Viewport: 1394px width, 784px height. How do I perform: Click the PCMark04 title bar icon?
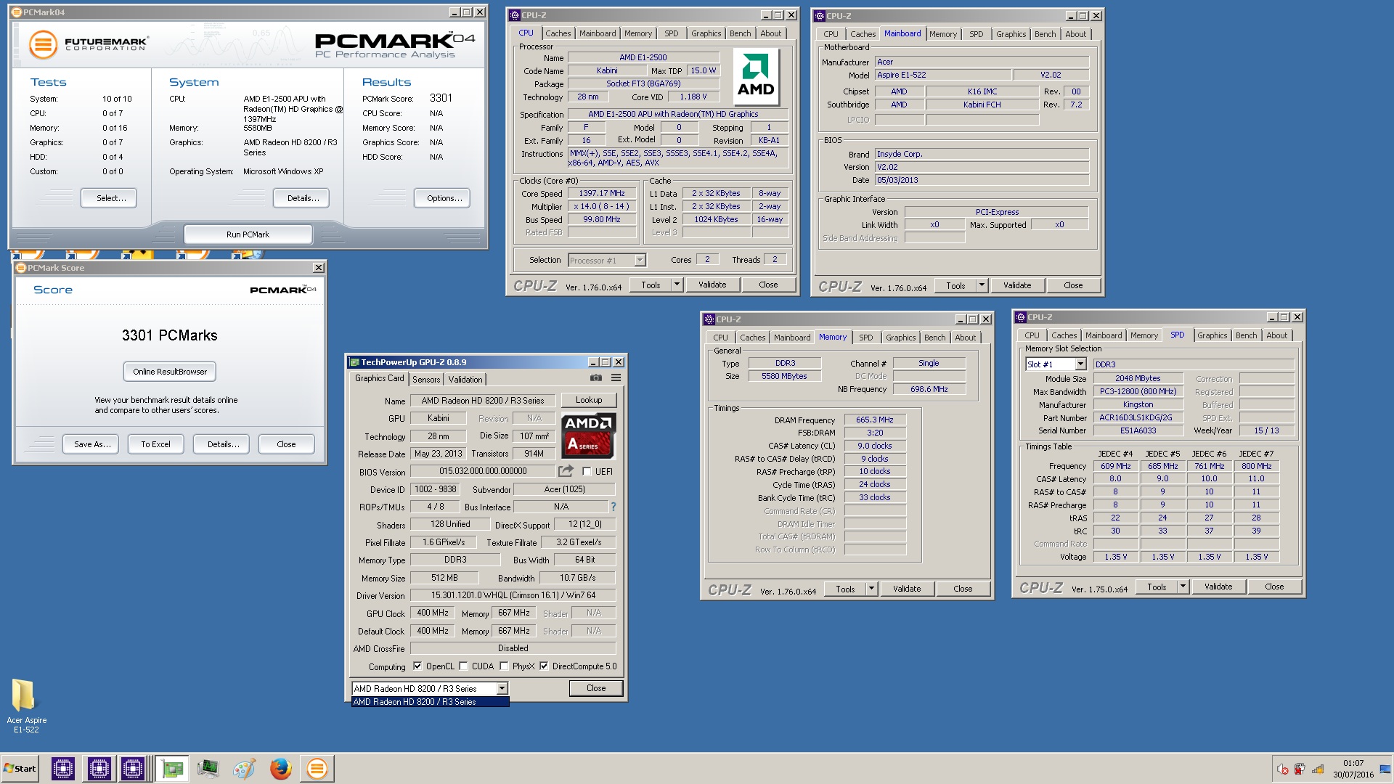[16, 12]
